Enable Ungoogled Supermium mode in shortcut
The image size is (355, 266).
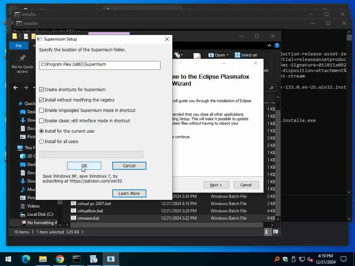42,110
